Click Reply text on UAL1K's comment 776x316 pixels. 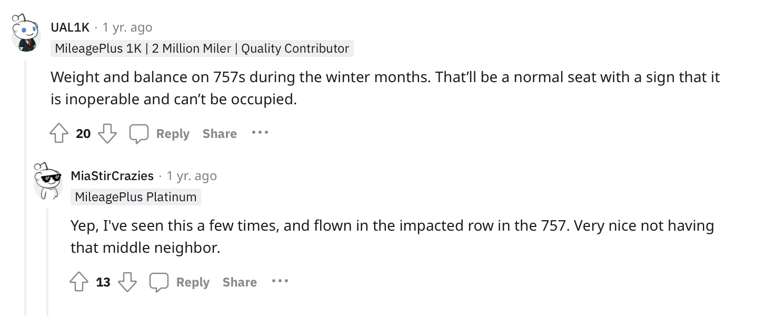point(173,134)
